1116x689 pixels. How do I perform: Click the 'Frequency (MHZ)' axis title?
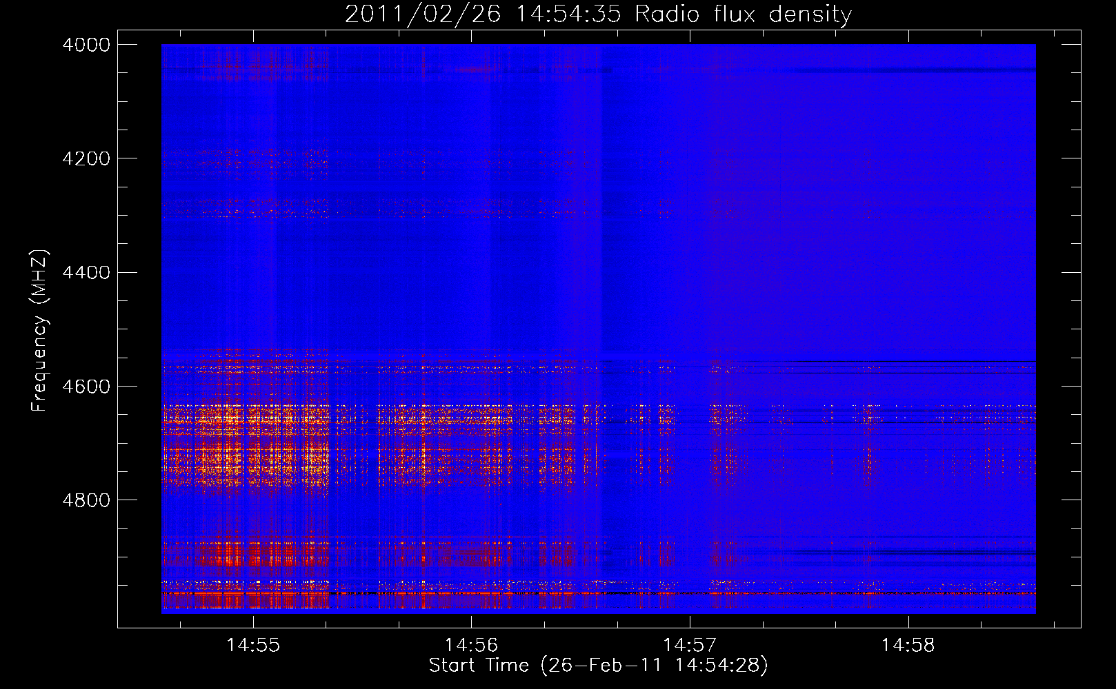click(x=39, y=331)
